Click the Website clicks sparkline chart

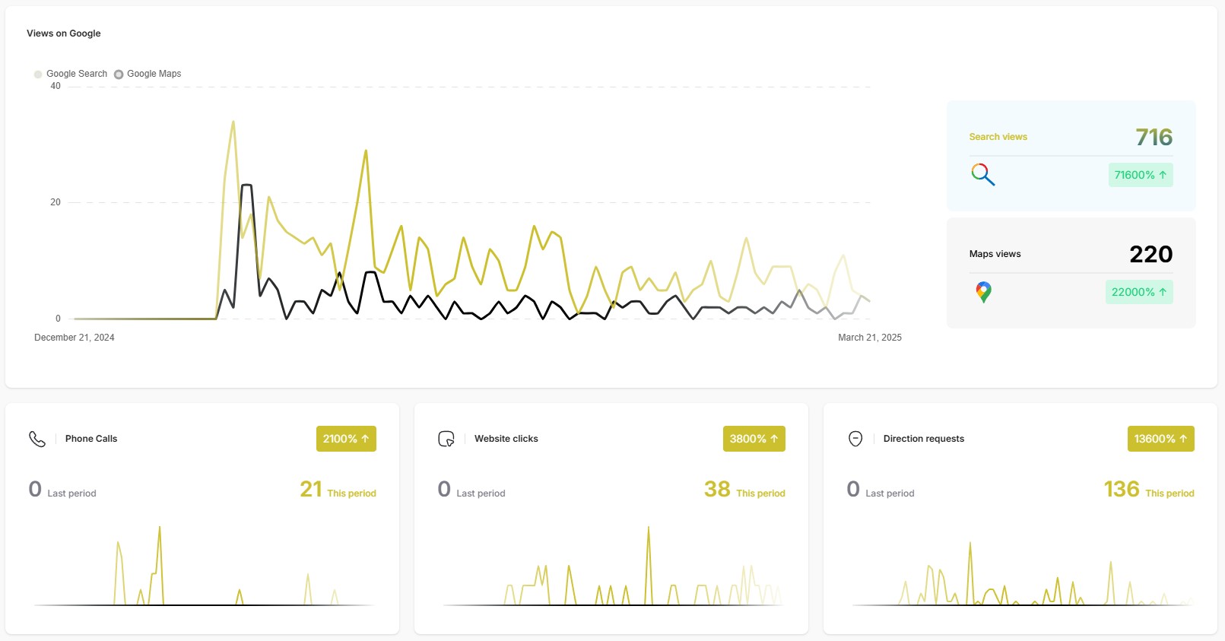click(611, 566)
